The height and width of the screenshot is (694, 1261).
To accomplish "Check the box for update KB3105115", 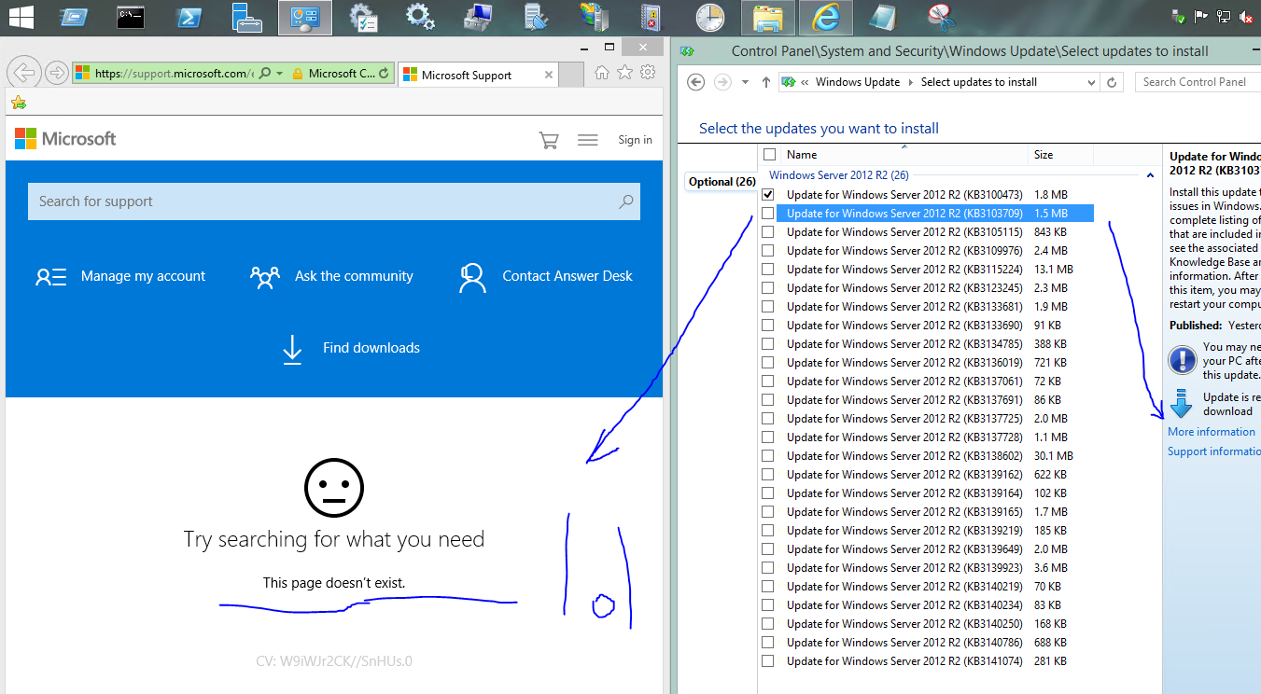I will coord(768,231).
